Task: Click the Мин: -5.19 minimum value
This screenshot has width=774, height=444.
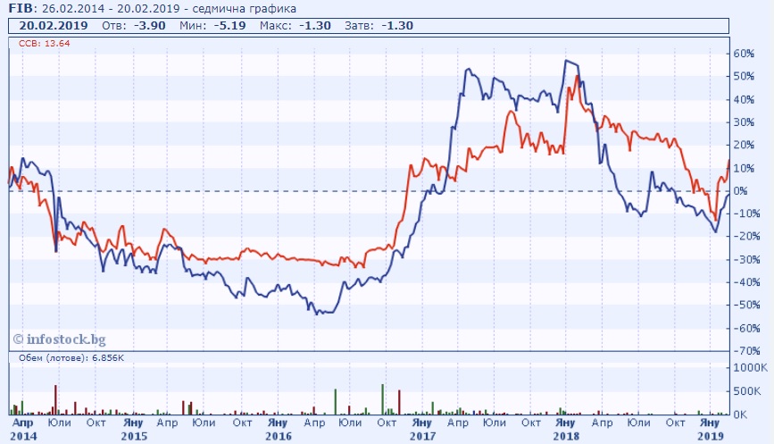Action: pos(212,26)
